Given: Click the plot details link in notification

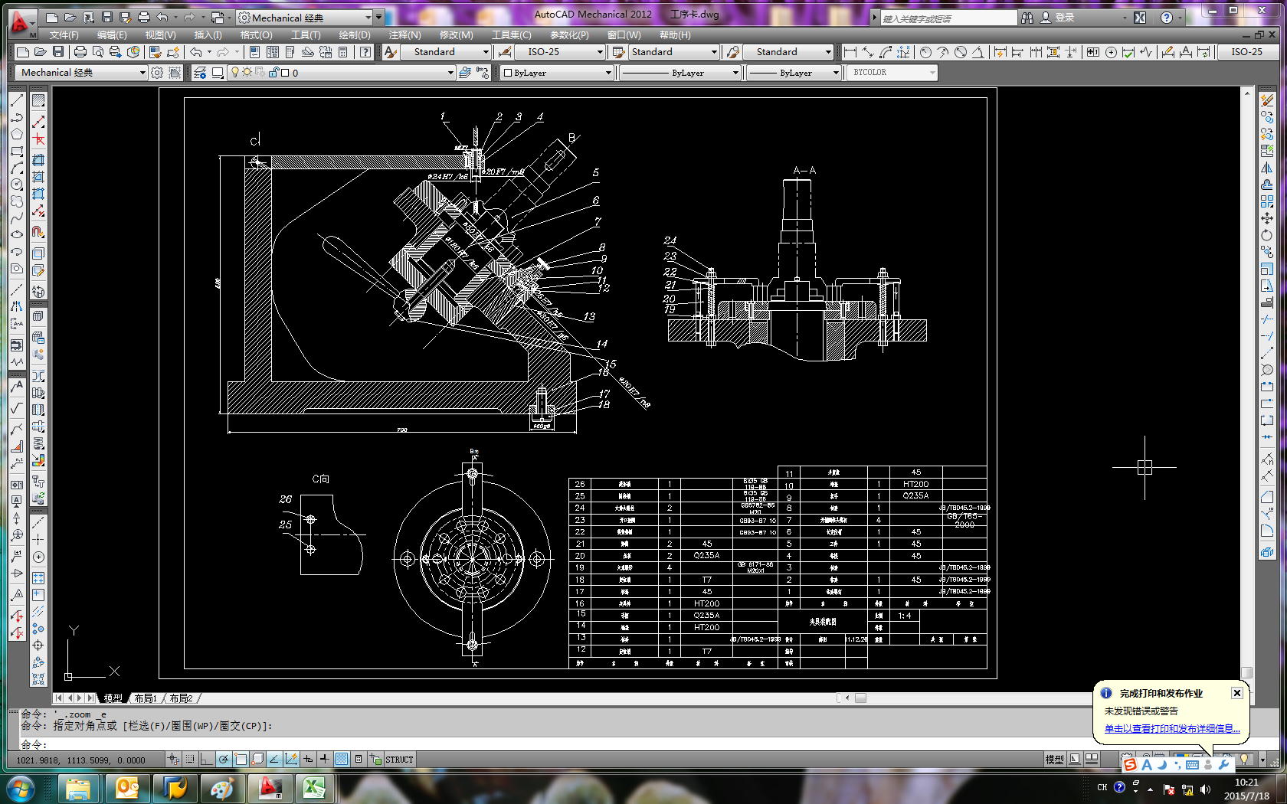Looking at the screenshot, I should tap(1171, 728).
